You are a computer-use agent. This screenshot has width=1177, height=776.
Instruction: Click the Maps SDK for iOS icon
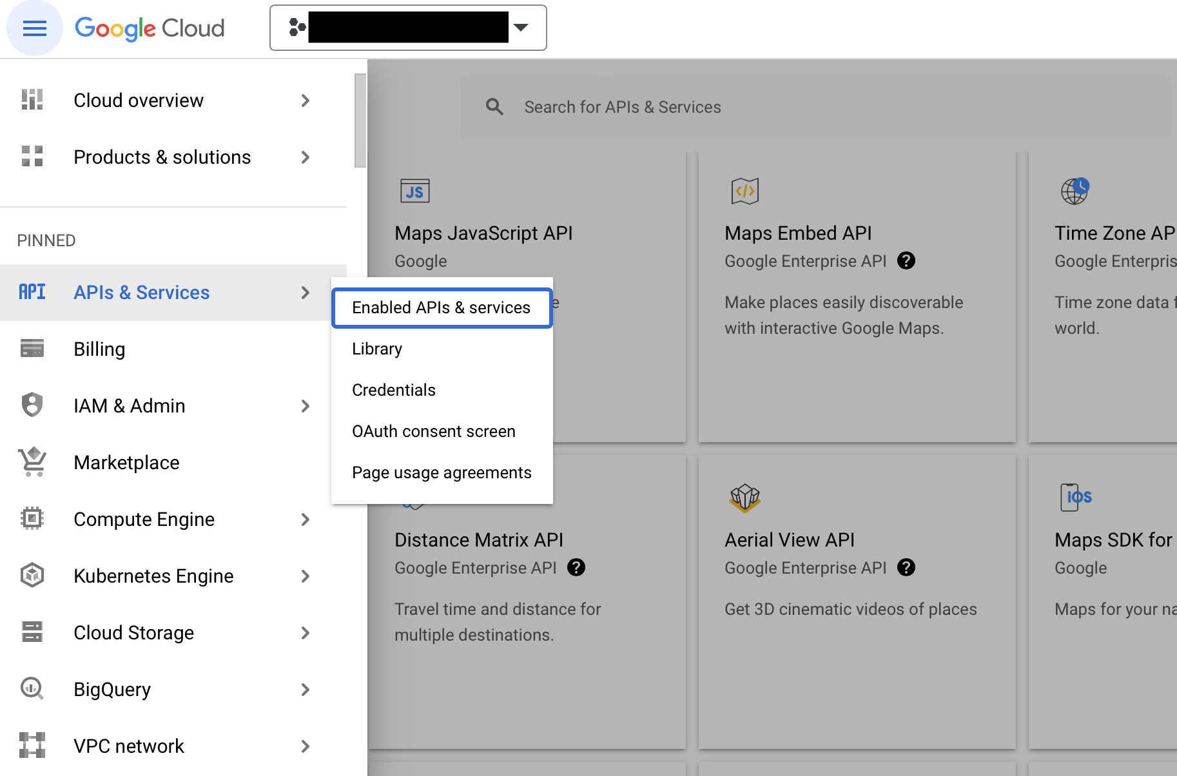[x=1076, y=497]
